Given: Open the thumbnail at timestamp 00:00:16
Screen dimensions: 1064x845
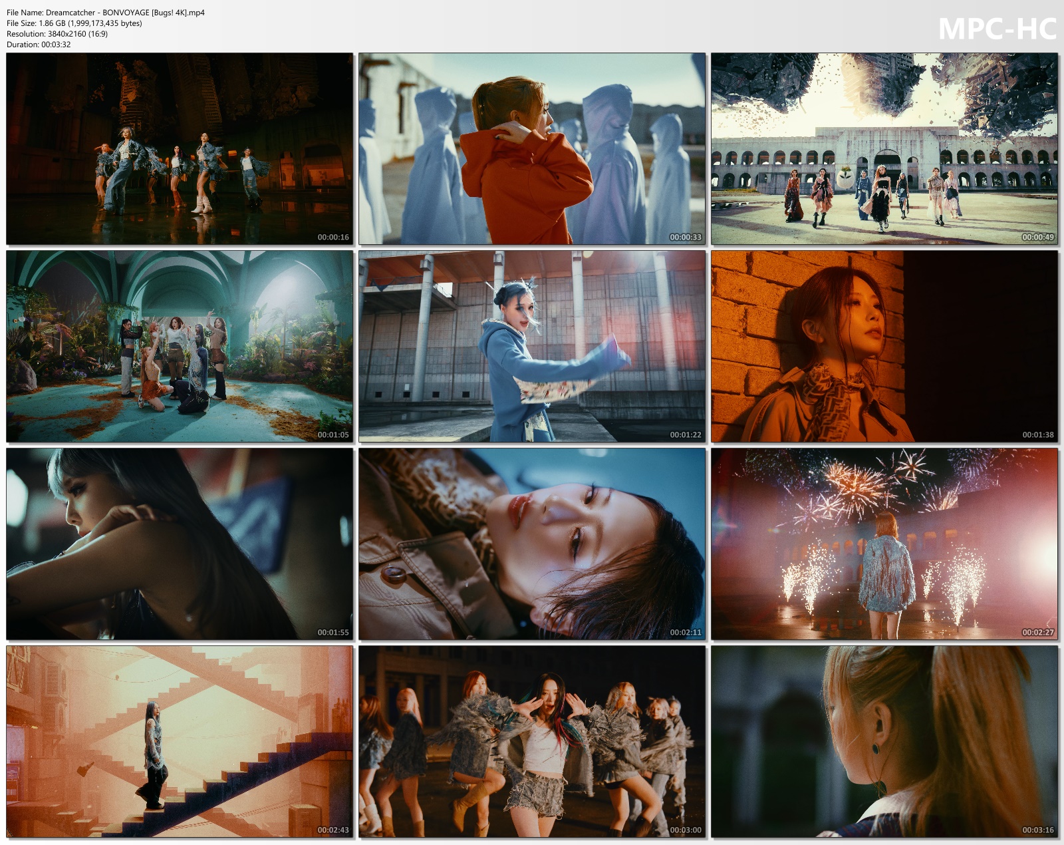Looking at the screenshot, I should [x=180, y=148].
